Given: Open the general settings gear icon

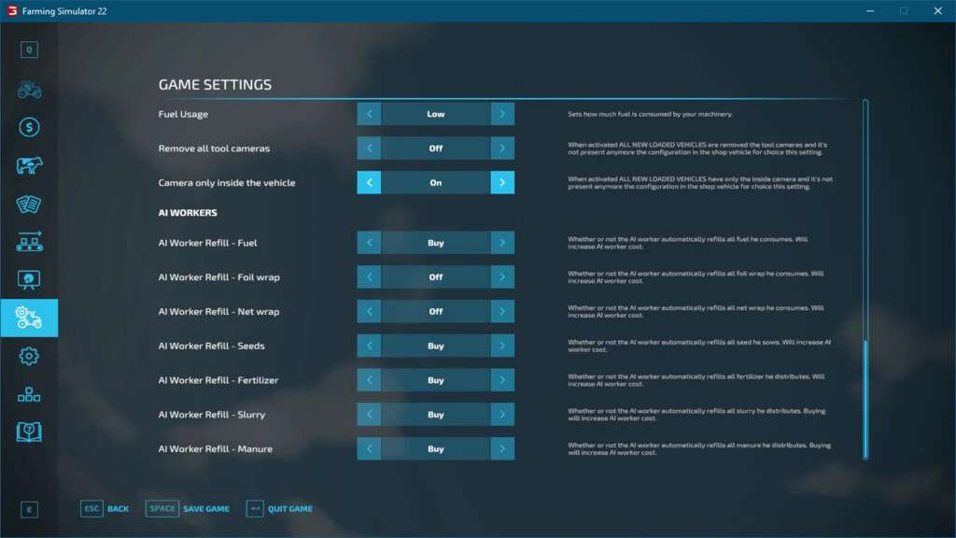Looking at the screenshot, I should click(x=29, y=356).
